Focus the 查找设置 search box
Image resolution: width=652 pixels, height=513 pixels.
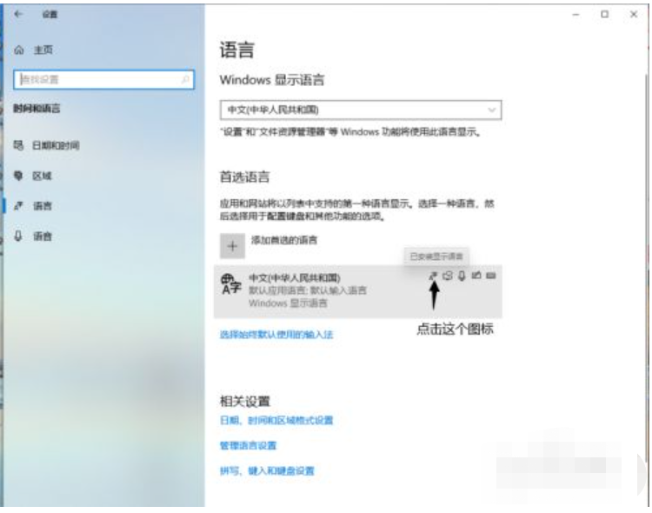(103, 79)
